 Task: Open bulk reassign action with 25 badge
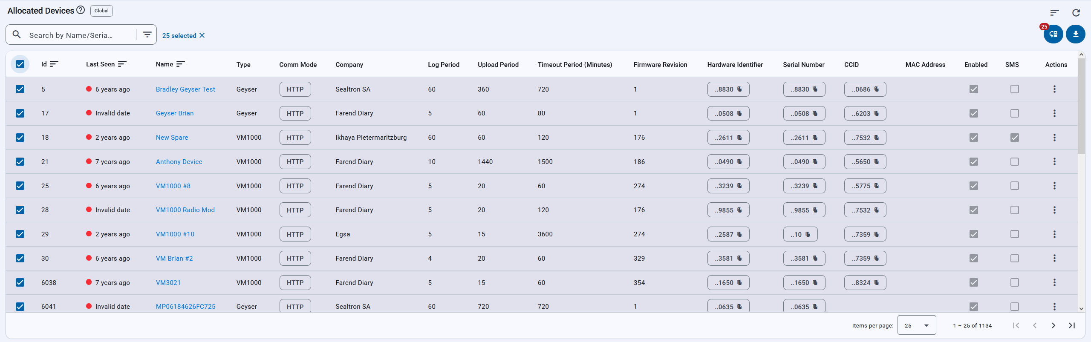(x=1053, y=34)
